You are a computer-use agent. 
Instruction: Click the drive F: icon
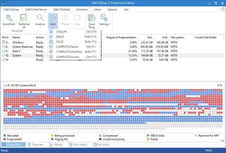pos(3,51)
